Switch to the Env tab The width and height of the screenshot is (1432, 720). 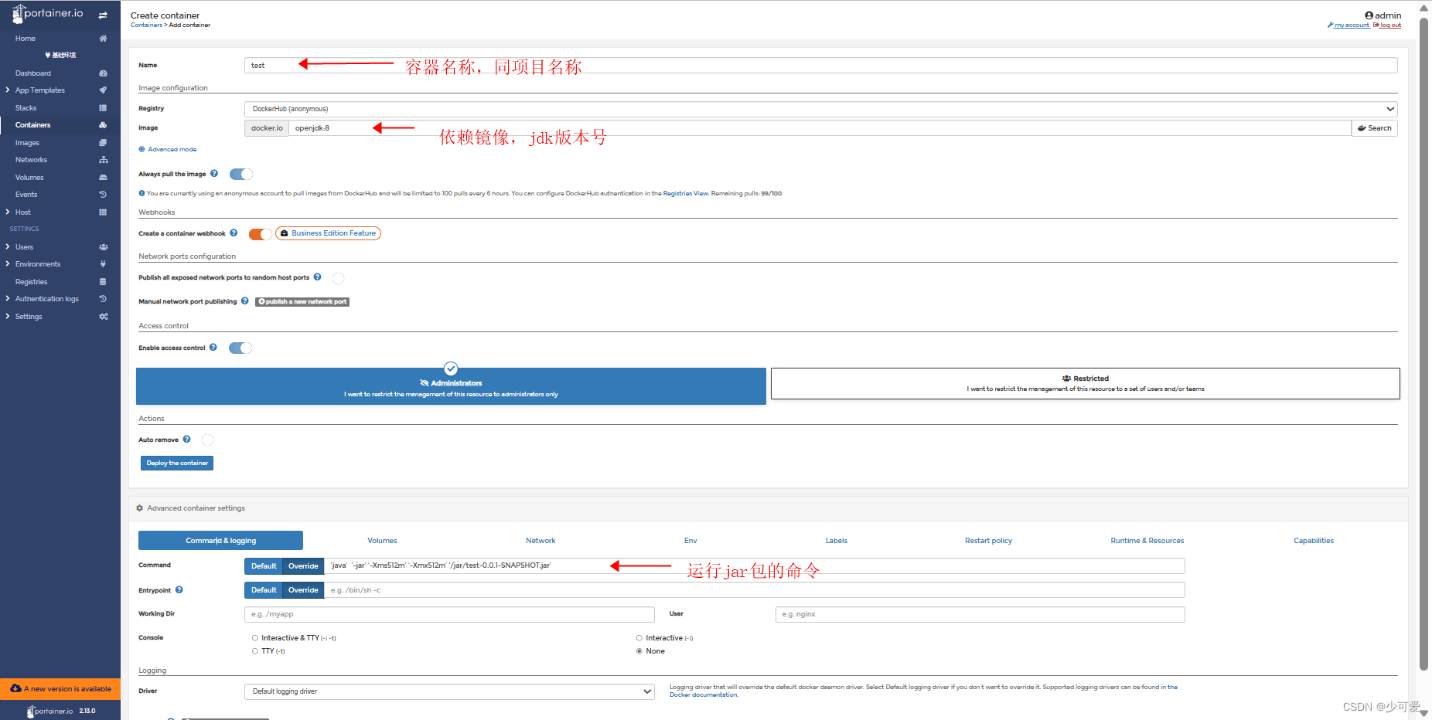(x=690, y=540)
